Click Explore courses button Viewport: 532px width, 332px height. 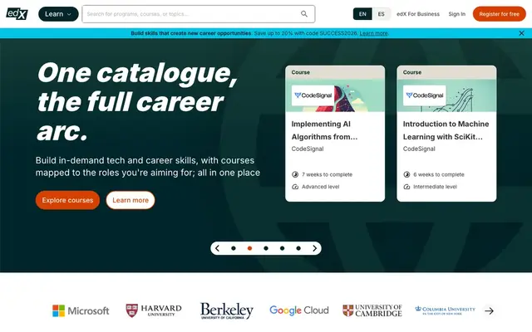pyautogui.click(x=67, y=200)
